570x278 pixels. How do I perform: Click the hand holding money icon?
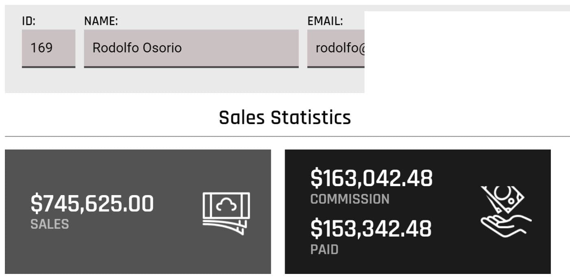coord(506,211)
